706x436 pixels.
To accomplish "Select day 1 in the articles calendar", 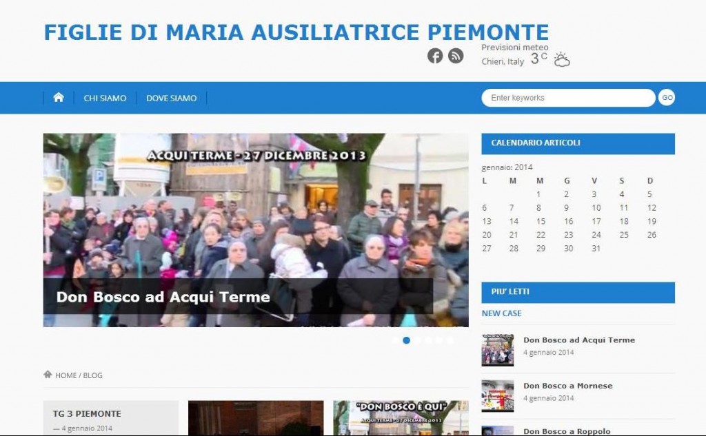I will 538,194.
